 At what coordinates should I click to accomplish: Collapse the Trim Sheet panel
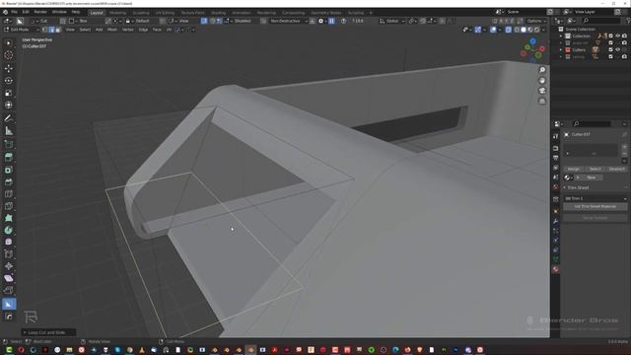click(x=565, y=188)
